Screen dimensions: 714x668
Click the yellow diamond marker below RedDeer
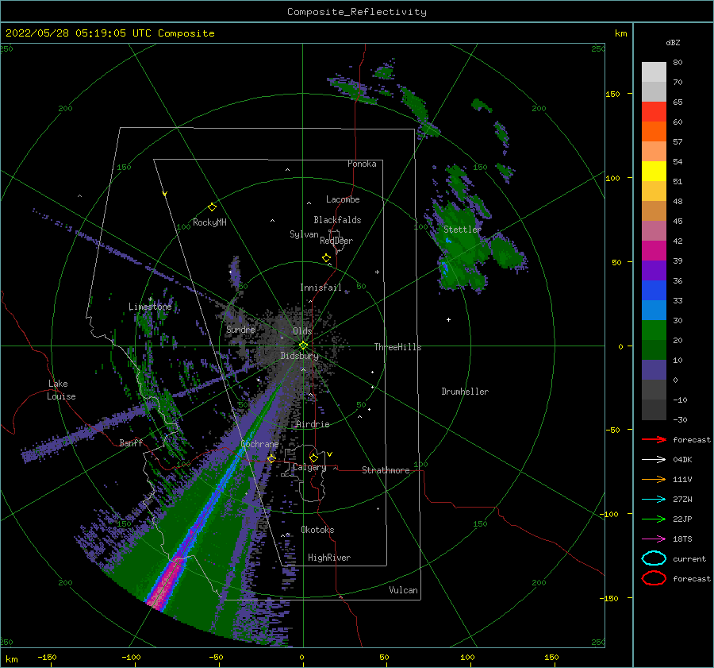click(x=327, y=258)
